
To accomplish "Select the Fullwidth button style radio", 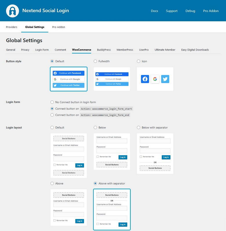I will point(95,61).
